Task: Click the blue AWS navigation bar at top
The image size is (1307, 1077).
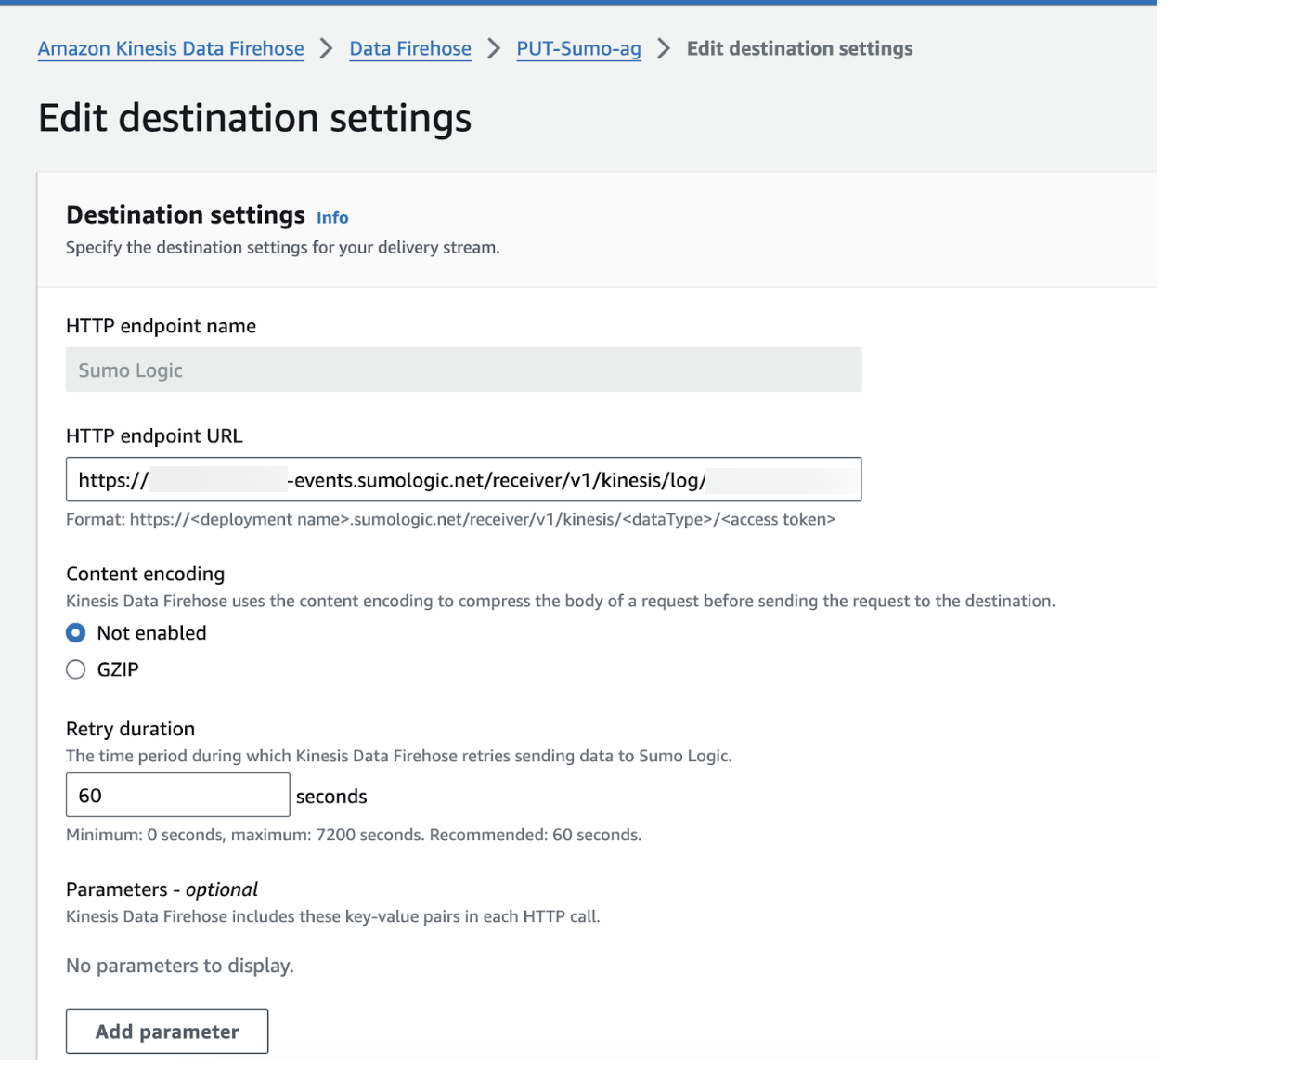Action: (576, 4)
